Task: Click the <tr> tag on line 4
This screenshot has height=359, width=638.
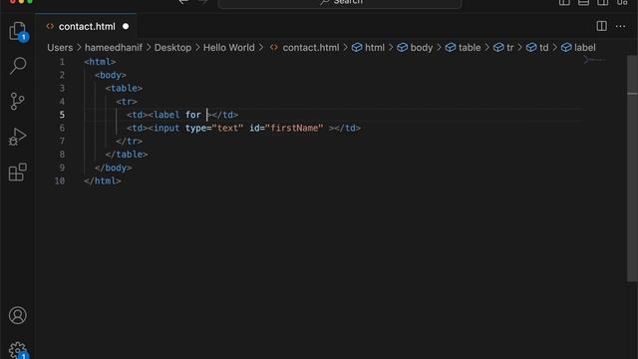Action: point(127,102)
